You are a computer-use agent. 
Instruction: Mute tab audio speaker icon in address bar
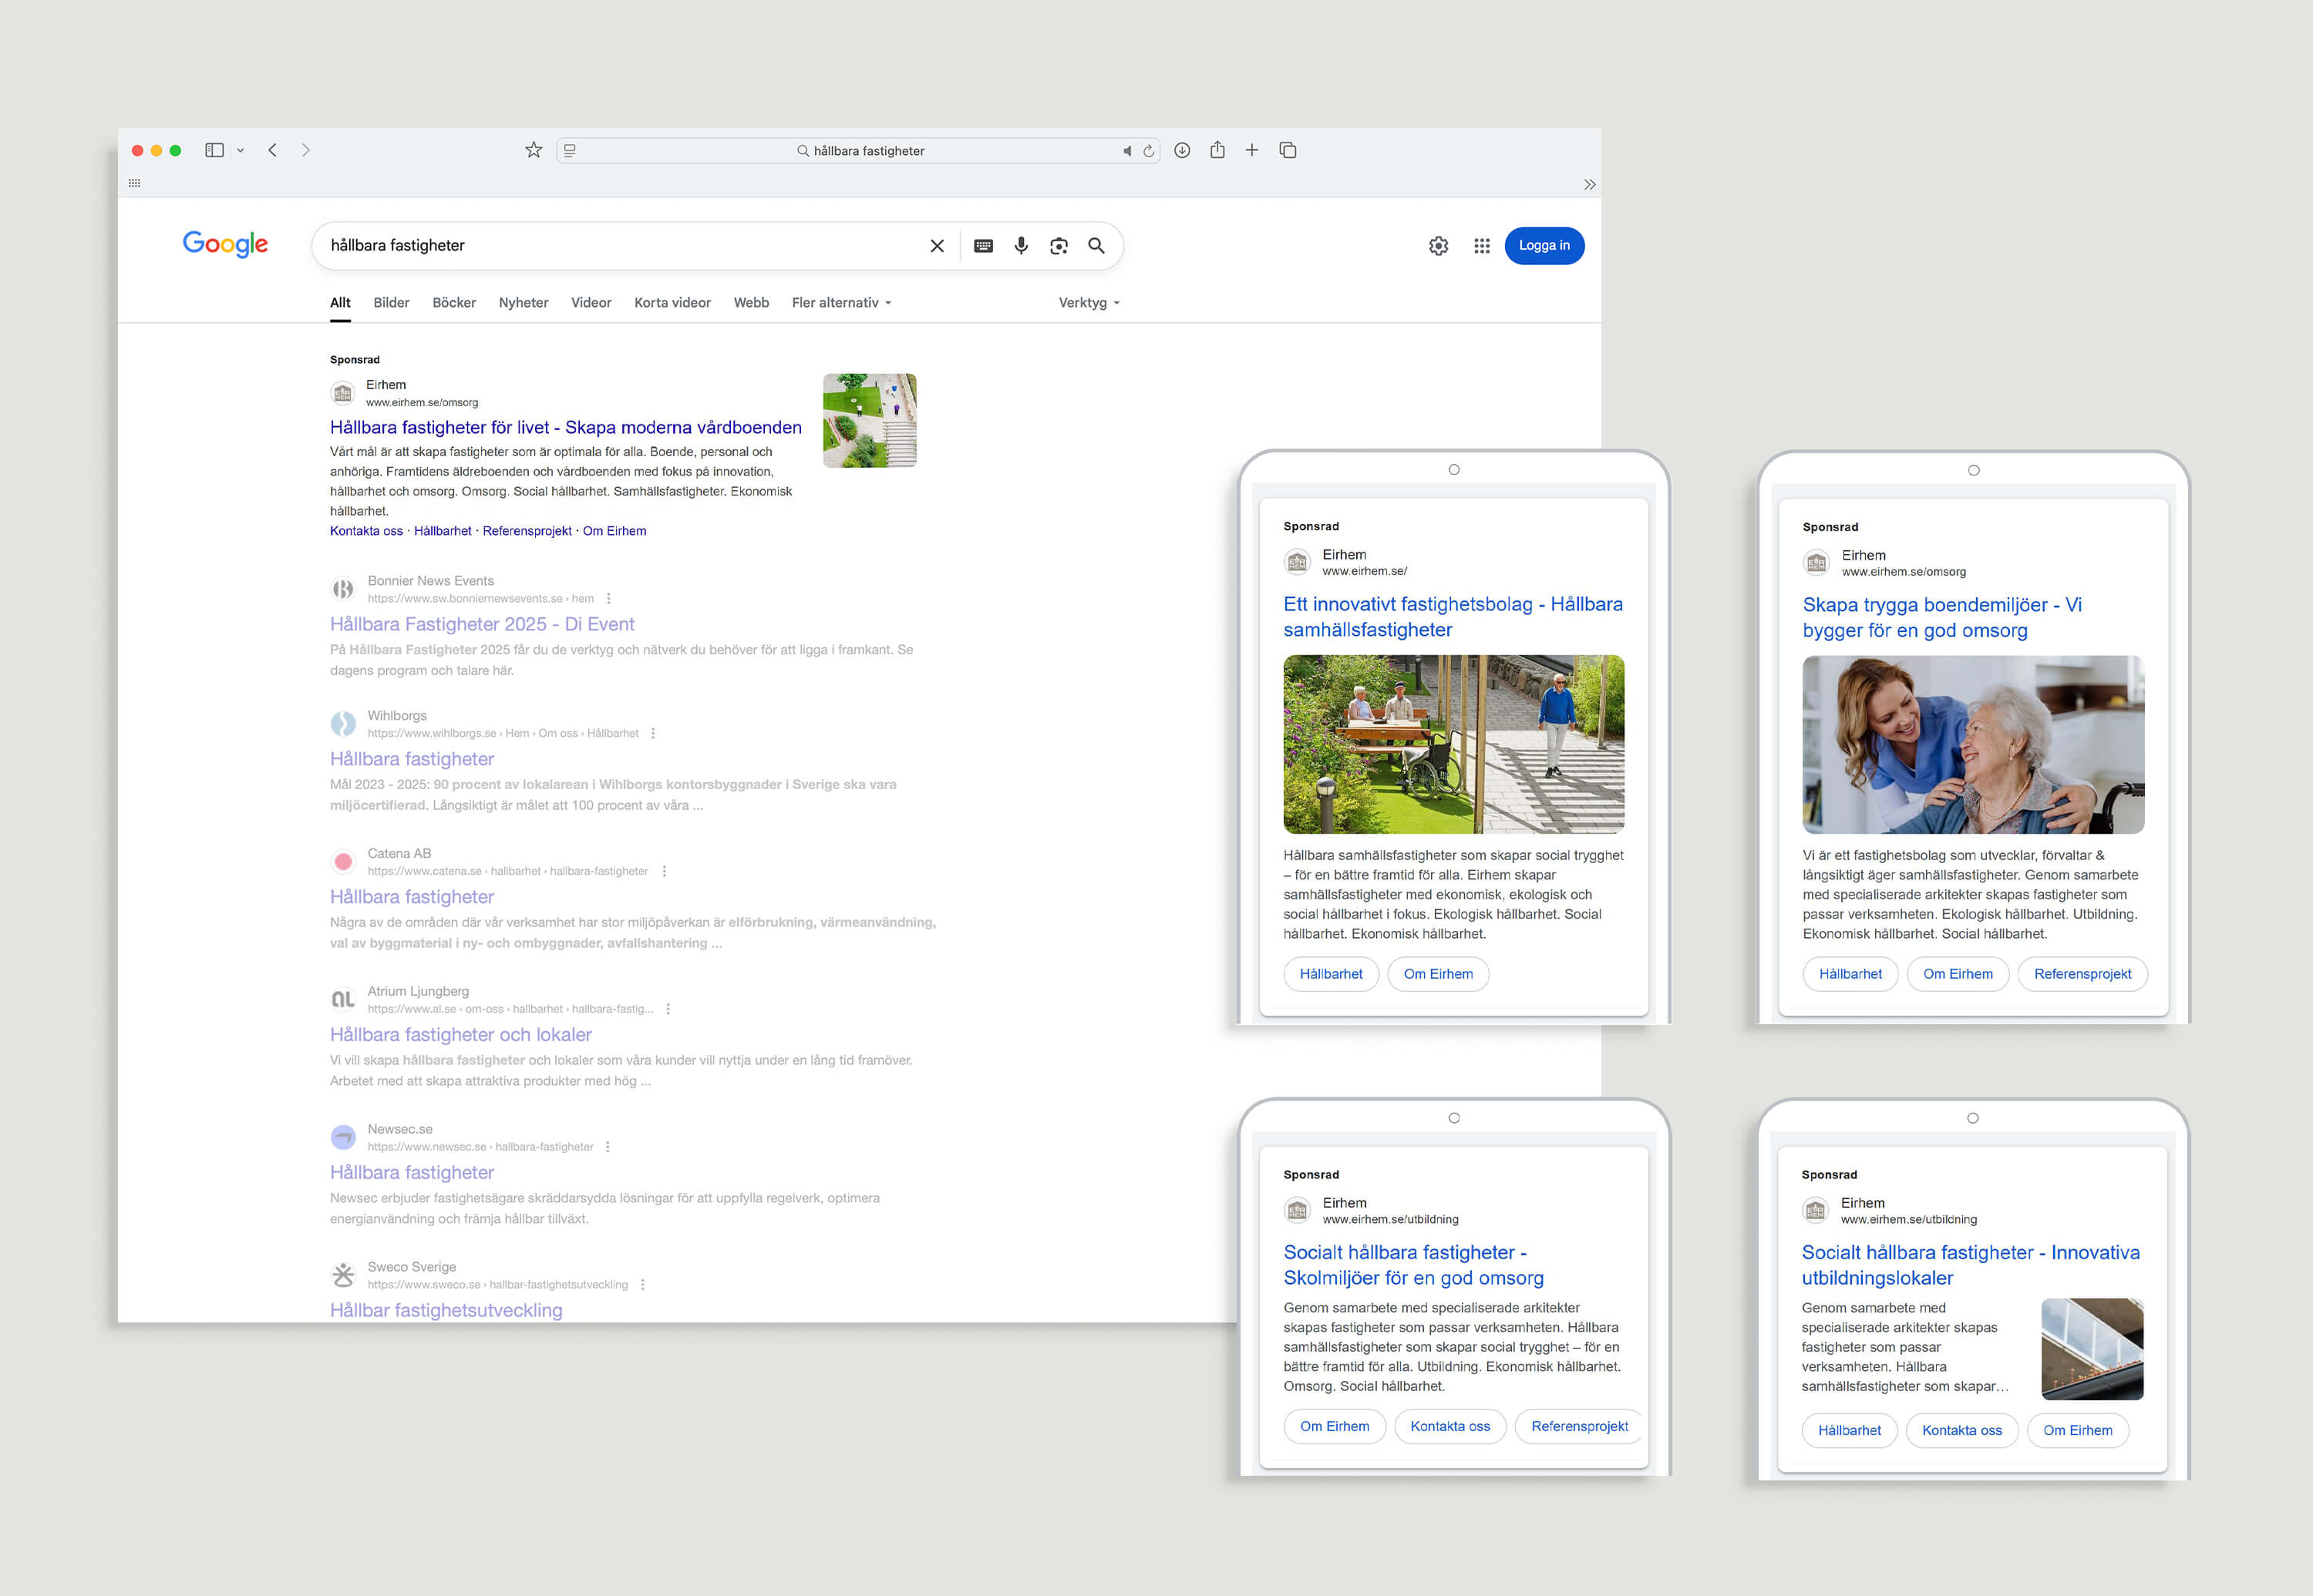tap(1127, 151)
